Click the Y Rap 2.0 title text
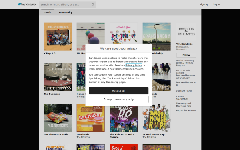The width and height of the screenshot is (240, 150). [50, 54]
